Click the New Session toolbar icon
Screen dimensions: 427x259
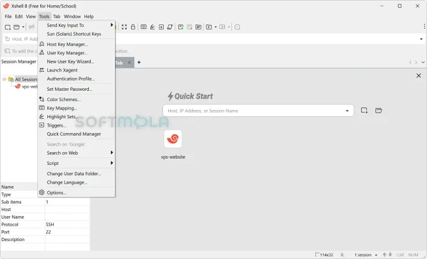click(x=8, y=27)
